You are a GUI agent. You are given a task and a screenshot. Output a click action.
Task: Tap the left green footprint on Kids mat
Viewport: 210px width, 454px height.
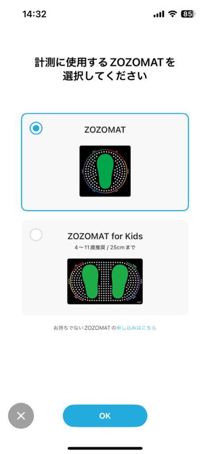coord(90,282)
